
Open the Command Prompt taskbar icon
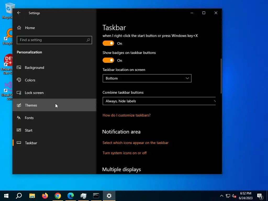click(x=96, y=196)
